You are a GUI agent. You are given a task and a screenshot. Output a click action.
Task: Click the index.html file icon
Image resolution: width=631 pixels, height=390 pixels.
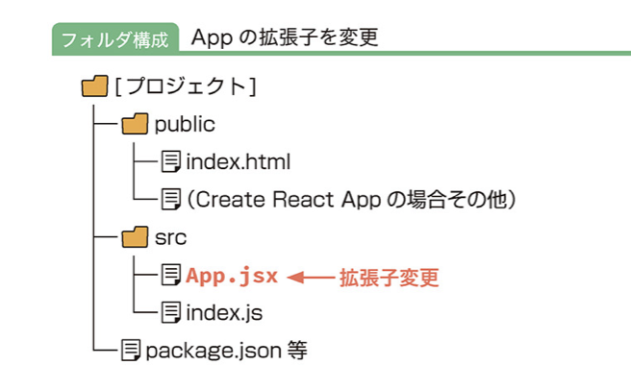pos(170,161)
